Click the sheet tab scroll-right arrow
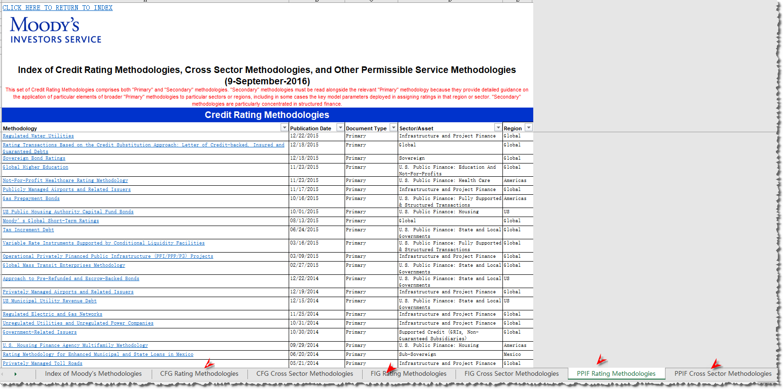 [16, 374]
